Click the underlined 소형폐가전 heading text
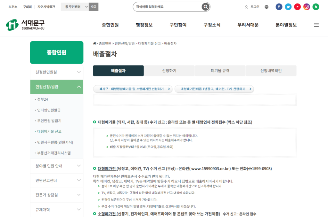The width and height of the screenshot is (328, 217). (x=107, y=214)
